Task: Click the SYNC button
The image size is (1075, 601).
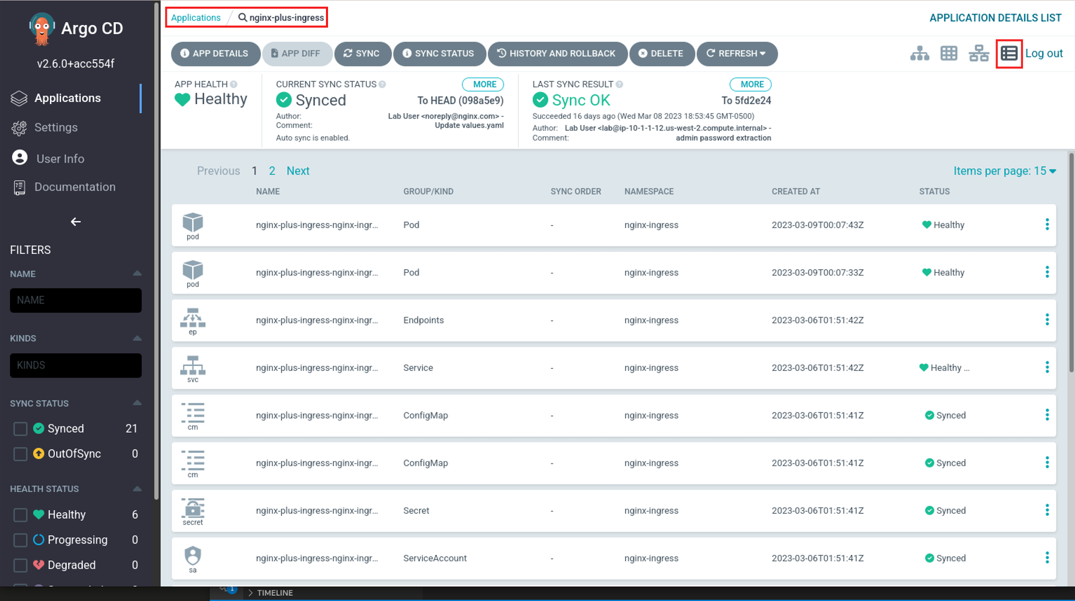Action: click(x=363, y=53)
